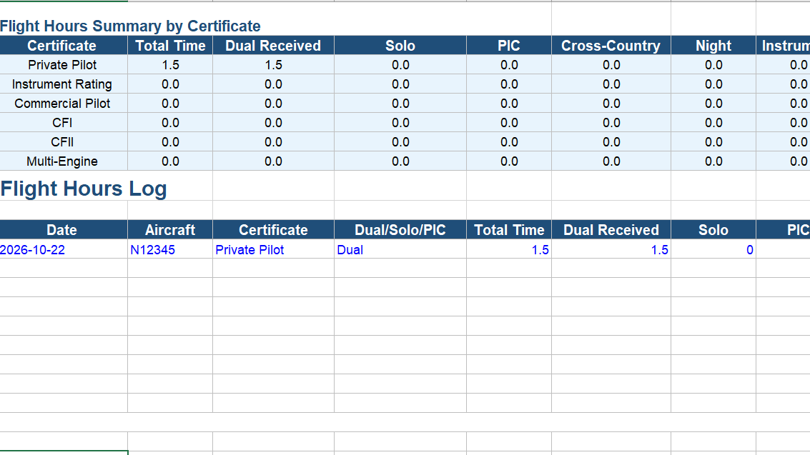Select the summary 'PIC' column header

(509, 46)
